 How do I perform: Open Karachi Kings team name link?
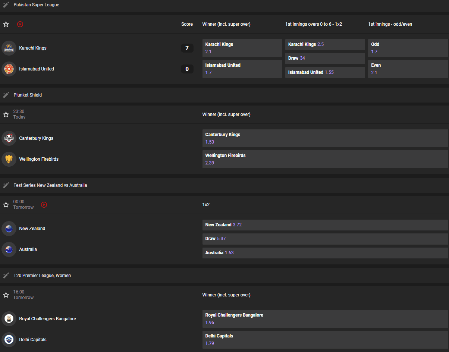click(x=33, y=48)
